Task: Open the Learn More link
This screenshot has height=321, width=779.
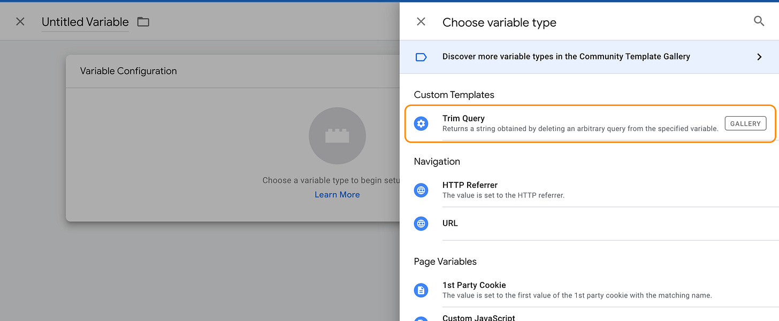Action: click(337, 194)
